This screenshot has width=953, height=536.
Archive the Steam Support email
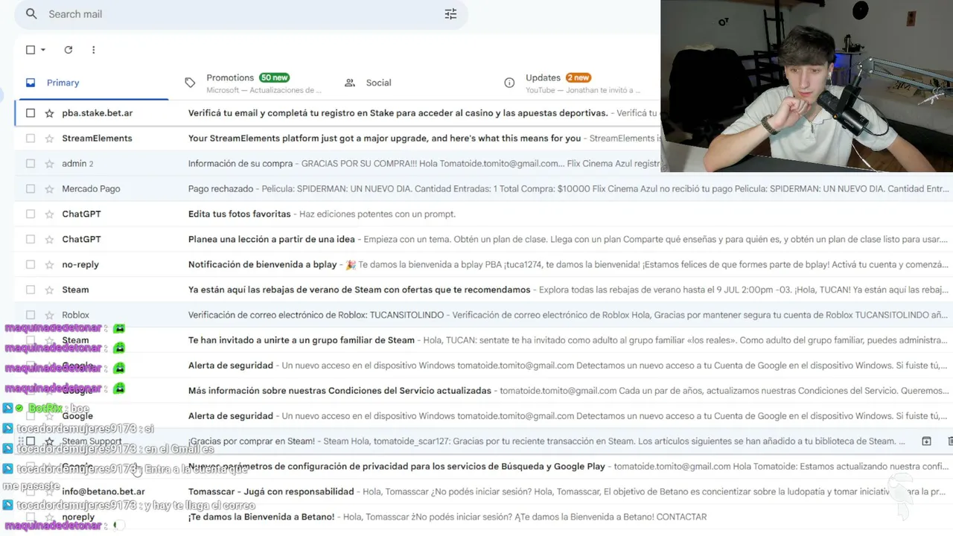(x=926, y=441)
